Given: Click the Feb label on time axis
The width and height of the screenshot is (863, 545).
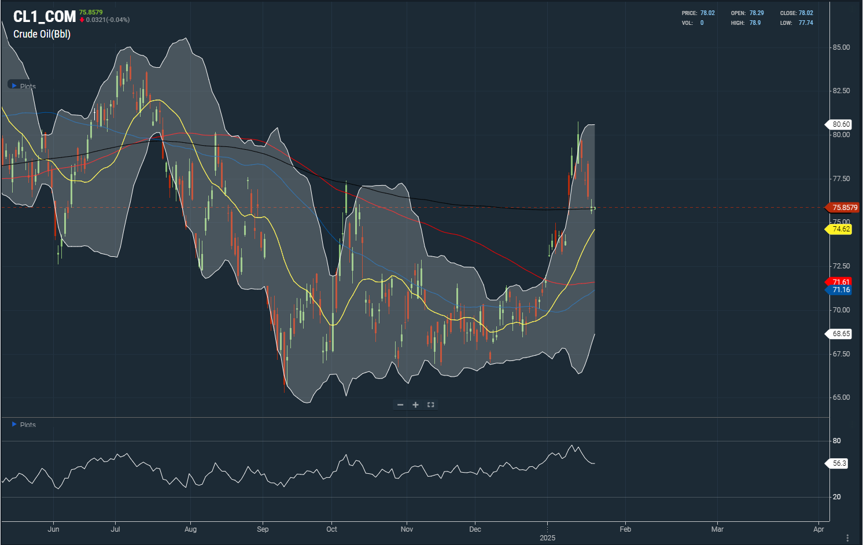Looking at the screenshot, I should (x=625, y=529).
